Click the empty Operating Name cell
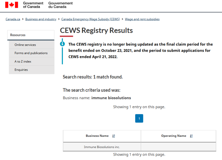This screenshot has width=222, height=160. (179, 147)
